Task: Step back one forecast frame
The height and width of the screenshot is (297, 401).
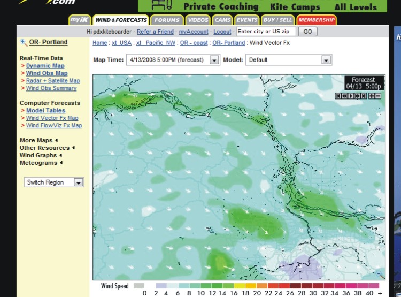Action: click(344, 96)
